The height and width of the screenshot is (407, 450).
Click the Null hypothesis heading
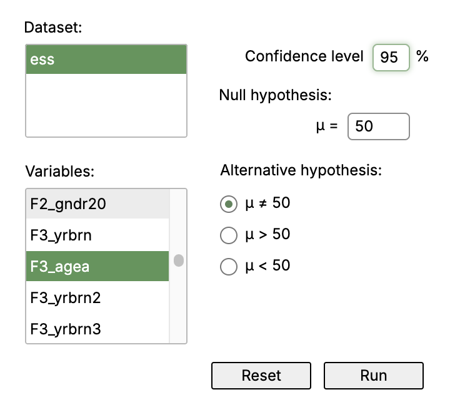click(275, 95)
